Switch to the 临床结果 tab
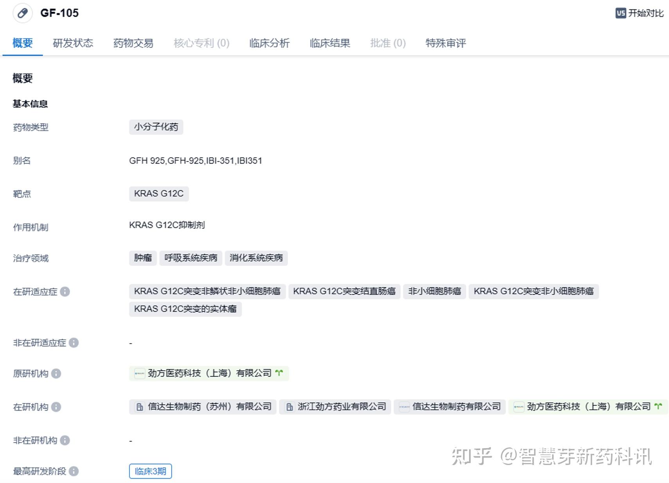The image size is (669, 483). pos(330,43)
